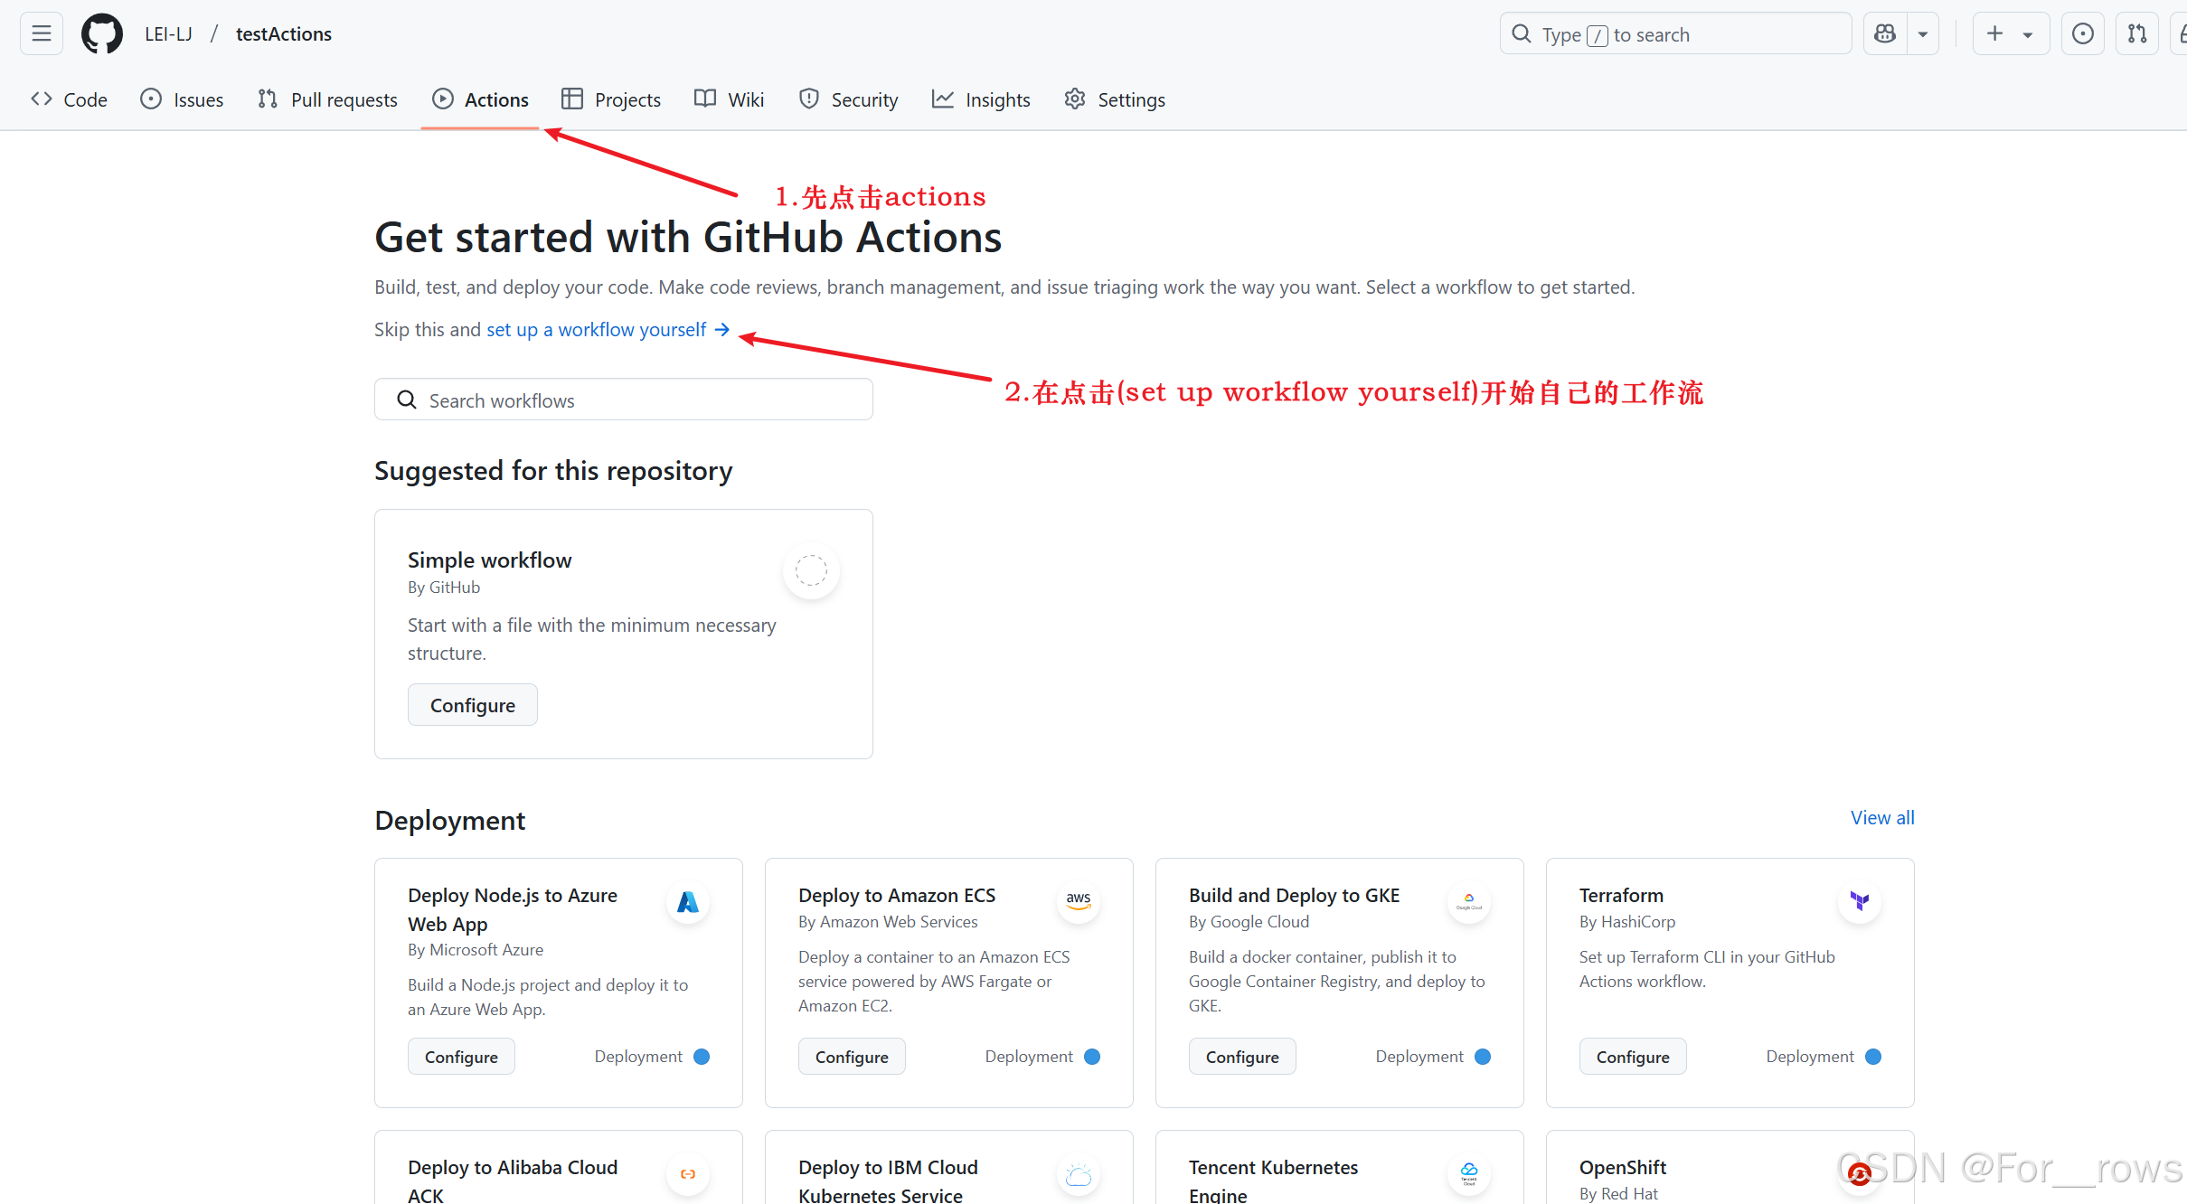Click the Terraform logo icon
This screenshot has height=1204, width=2187.
click(x=1859, y=901)
